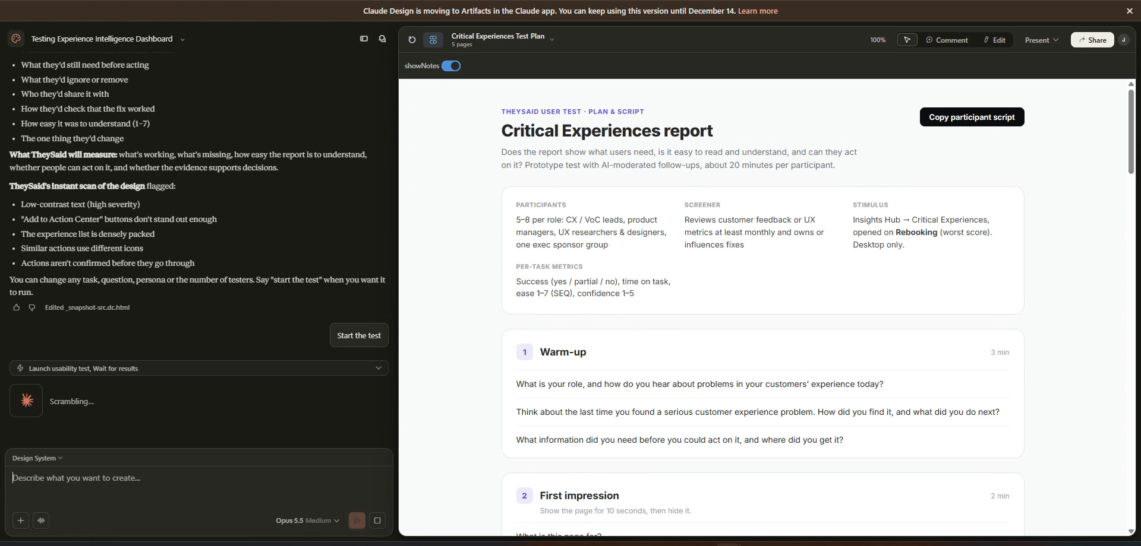Click the scrollbar down arrow in preview
Image resolution: width=1141 pixels, height=546 pixels.
1131,531
